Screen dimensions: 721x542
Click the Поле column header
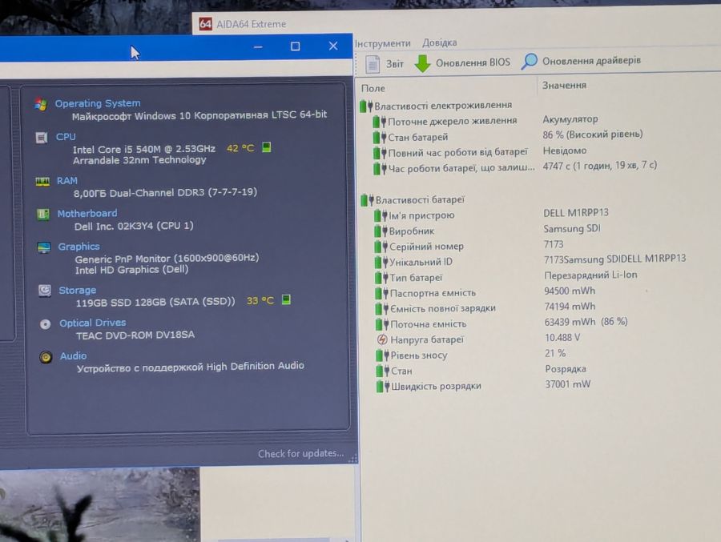click(x=373, y=88)
